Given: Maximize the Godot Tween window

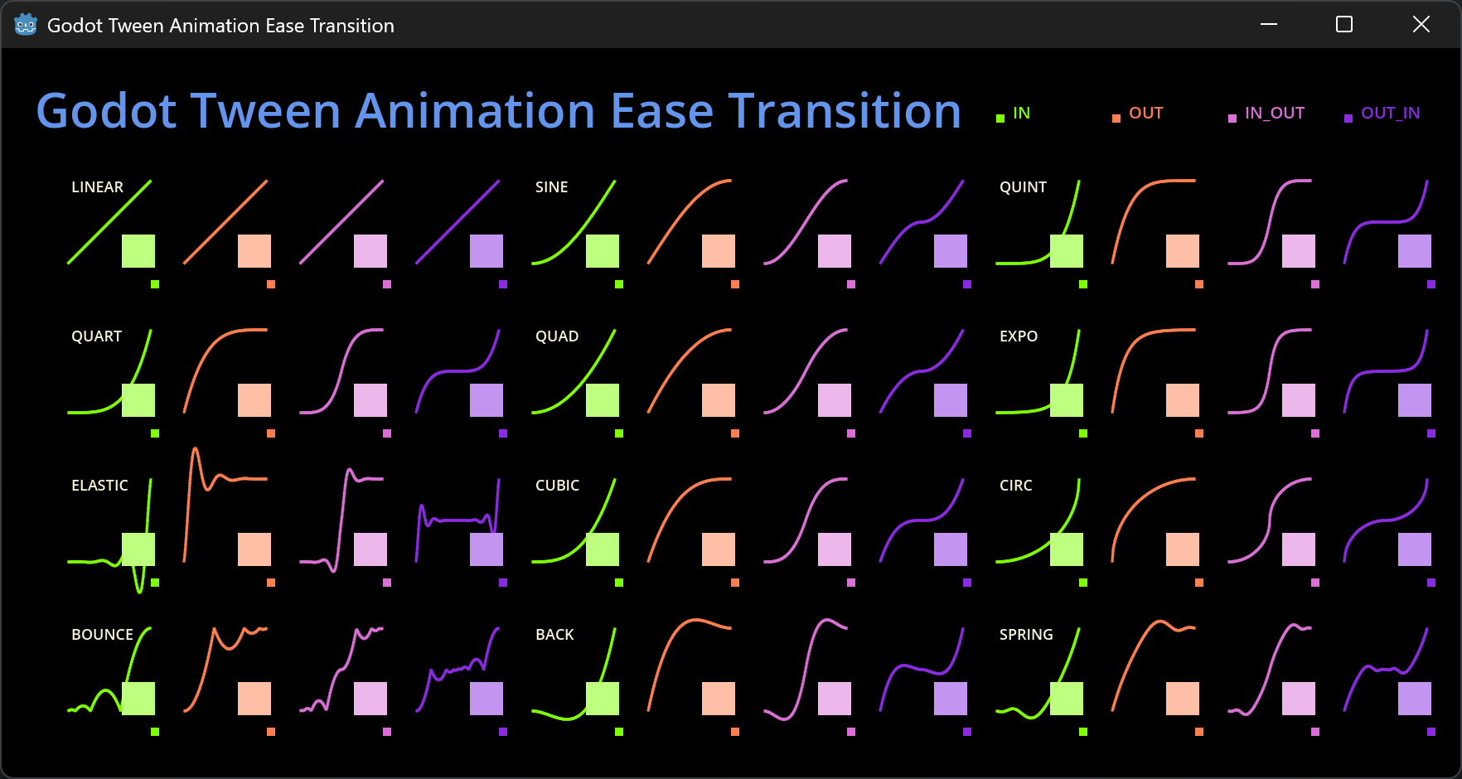Looking at the screenshot, I should (1344, 25).
